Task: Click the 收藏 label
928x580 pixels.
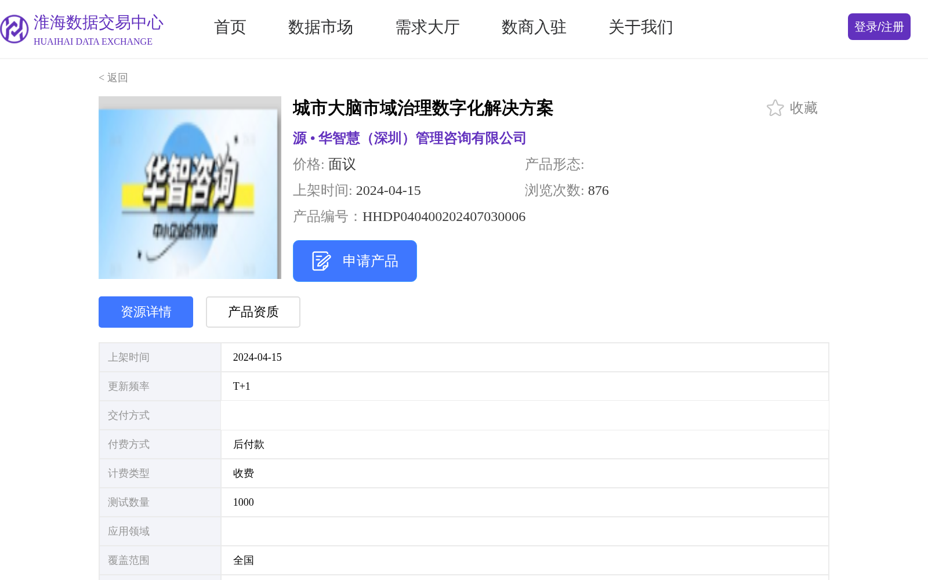Action: 804,108
